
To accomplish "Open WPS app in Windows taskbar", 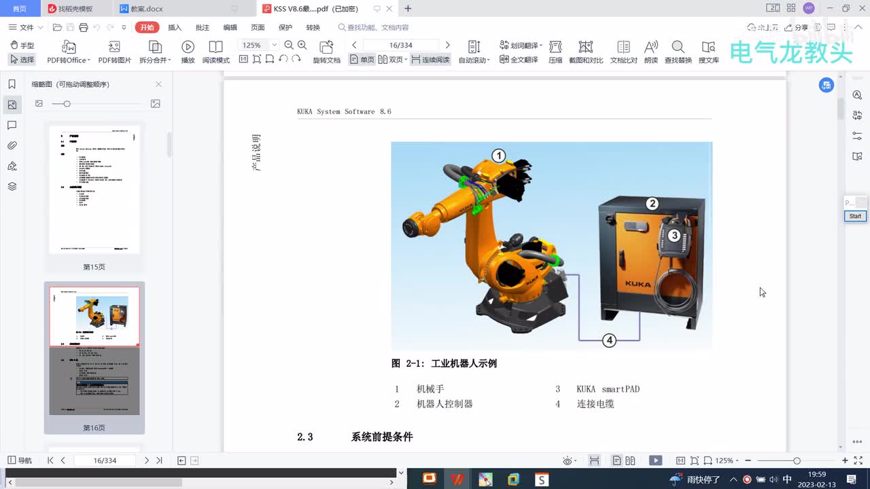I will [457, 479].
